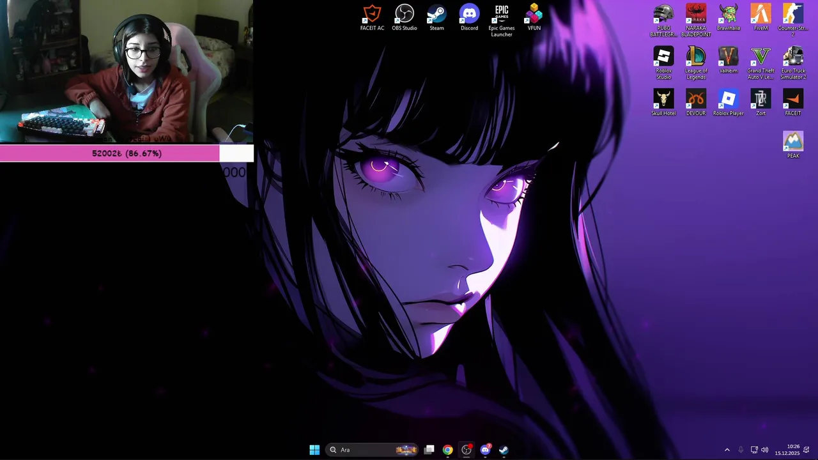Select the FiveM desktop shortcut
Image resolution: width=818 pixels, height=460 pixels.
pos(760,17)
